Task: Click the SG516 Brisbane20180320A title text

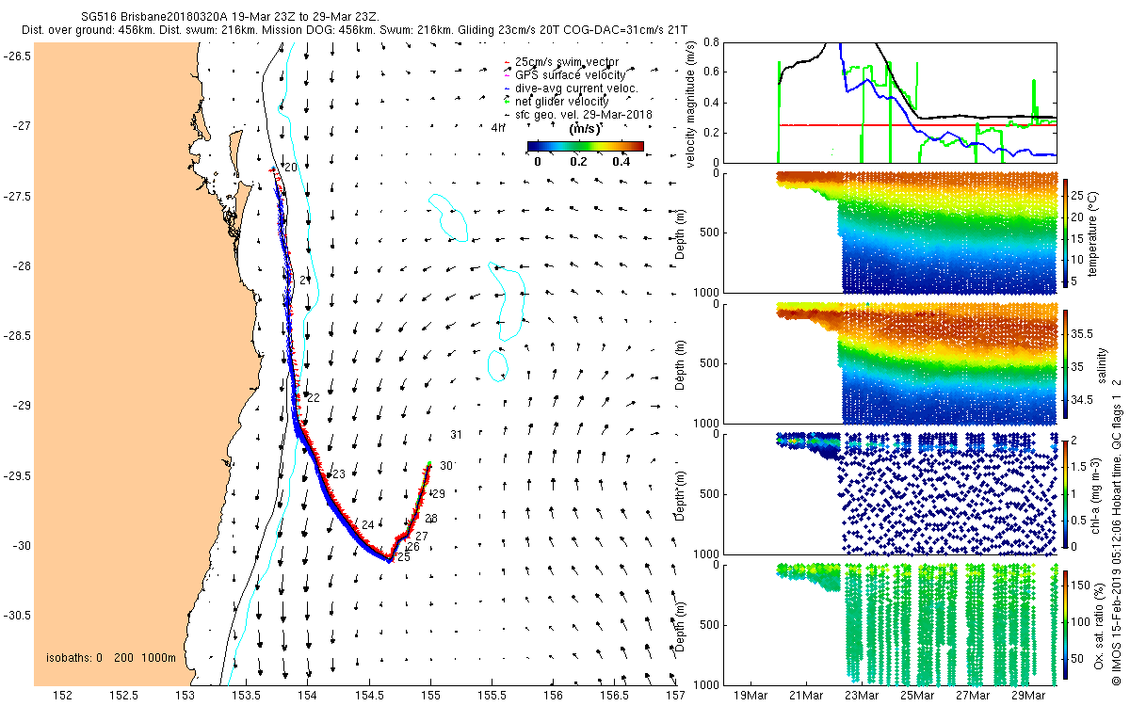Action: point(156,17)
